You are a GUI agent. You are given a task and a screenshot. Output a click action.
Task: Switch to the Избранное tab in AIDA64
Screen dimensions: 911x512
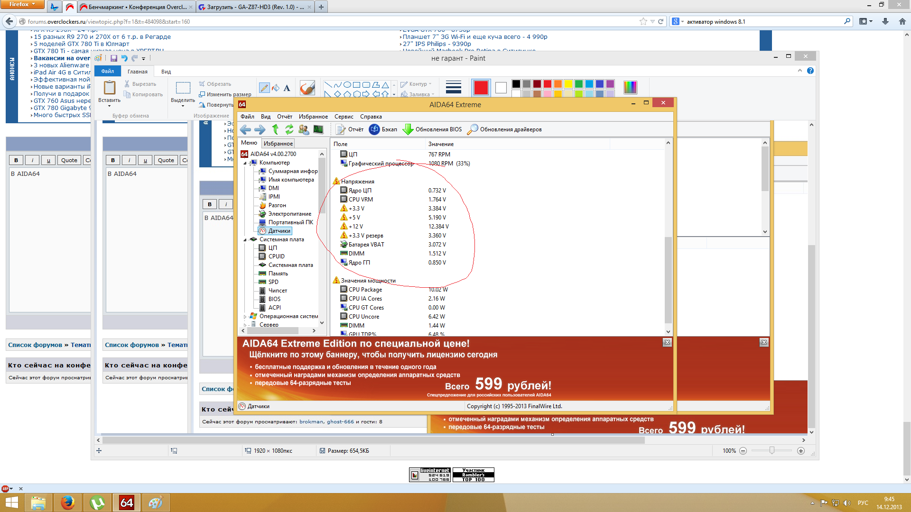278,144
